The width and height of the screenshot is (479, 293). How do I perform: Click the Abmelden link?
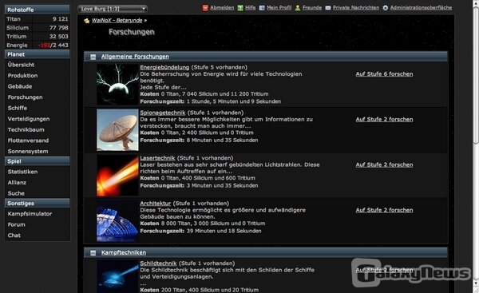(222, 8)
